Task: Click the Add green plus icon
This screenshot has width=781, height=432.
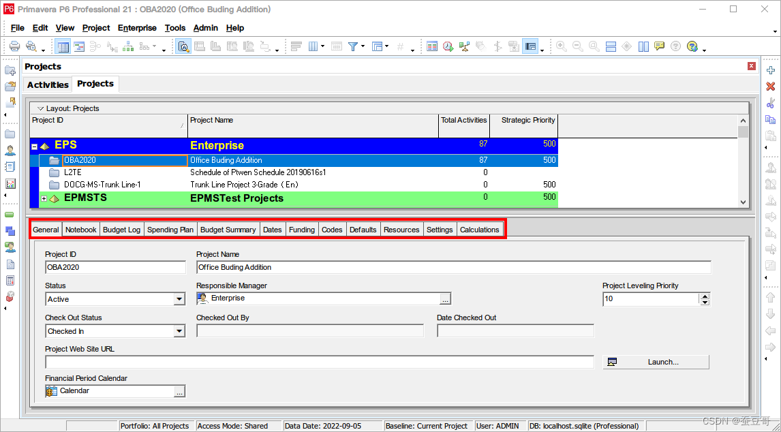Action: pos(771,70)
